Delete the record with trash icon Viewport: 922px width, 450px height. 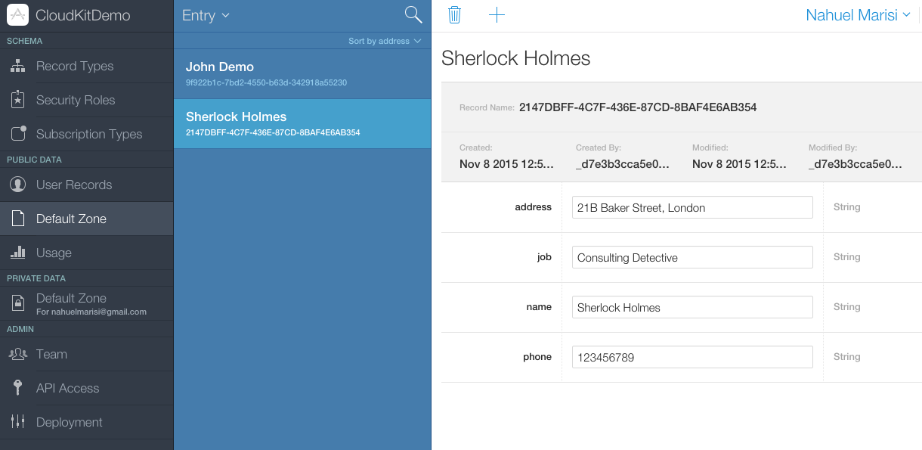pos(454,14)
